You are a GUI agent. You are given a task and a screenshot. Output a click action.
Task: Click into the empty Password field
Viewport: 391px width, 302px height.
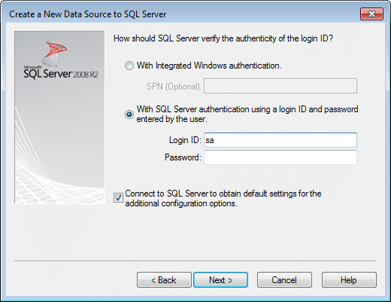[x=280, y=157]
